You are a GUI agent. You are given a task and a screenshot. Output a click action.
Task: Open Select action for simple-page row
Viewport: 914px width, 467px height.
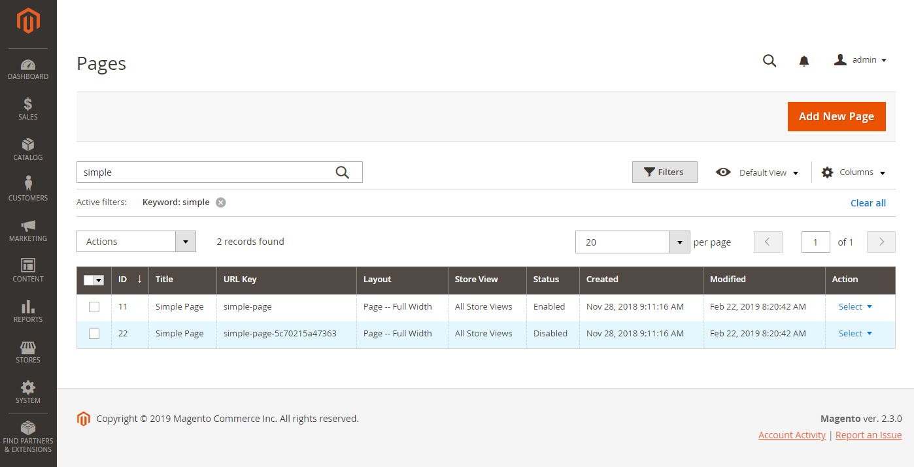tap(856, 307)
